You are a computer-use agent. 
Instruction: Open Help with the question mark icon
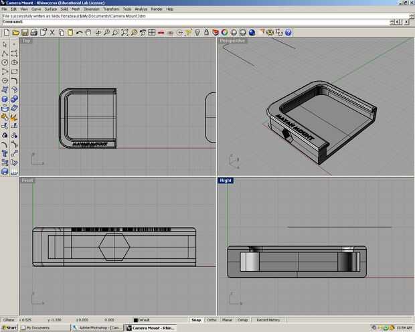tap(288, 33)
